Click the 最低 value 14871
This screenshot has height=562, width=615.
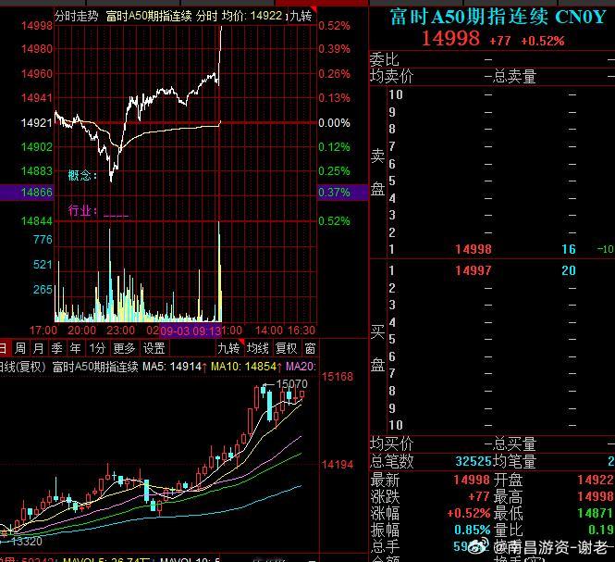click(x=596, y=513)
